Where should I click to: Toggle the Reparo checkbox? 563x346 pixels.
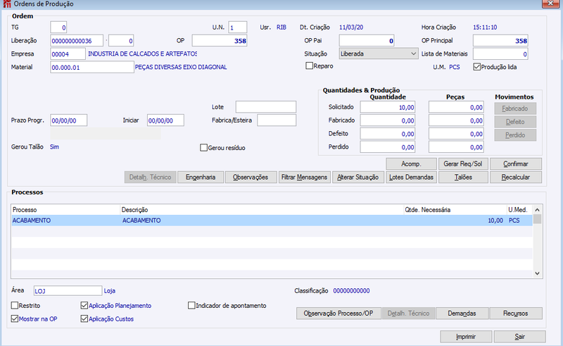[x=309, y=66]
